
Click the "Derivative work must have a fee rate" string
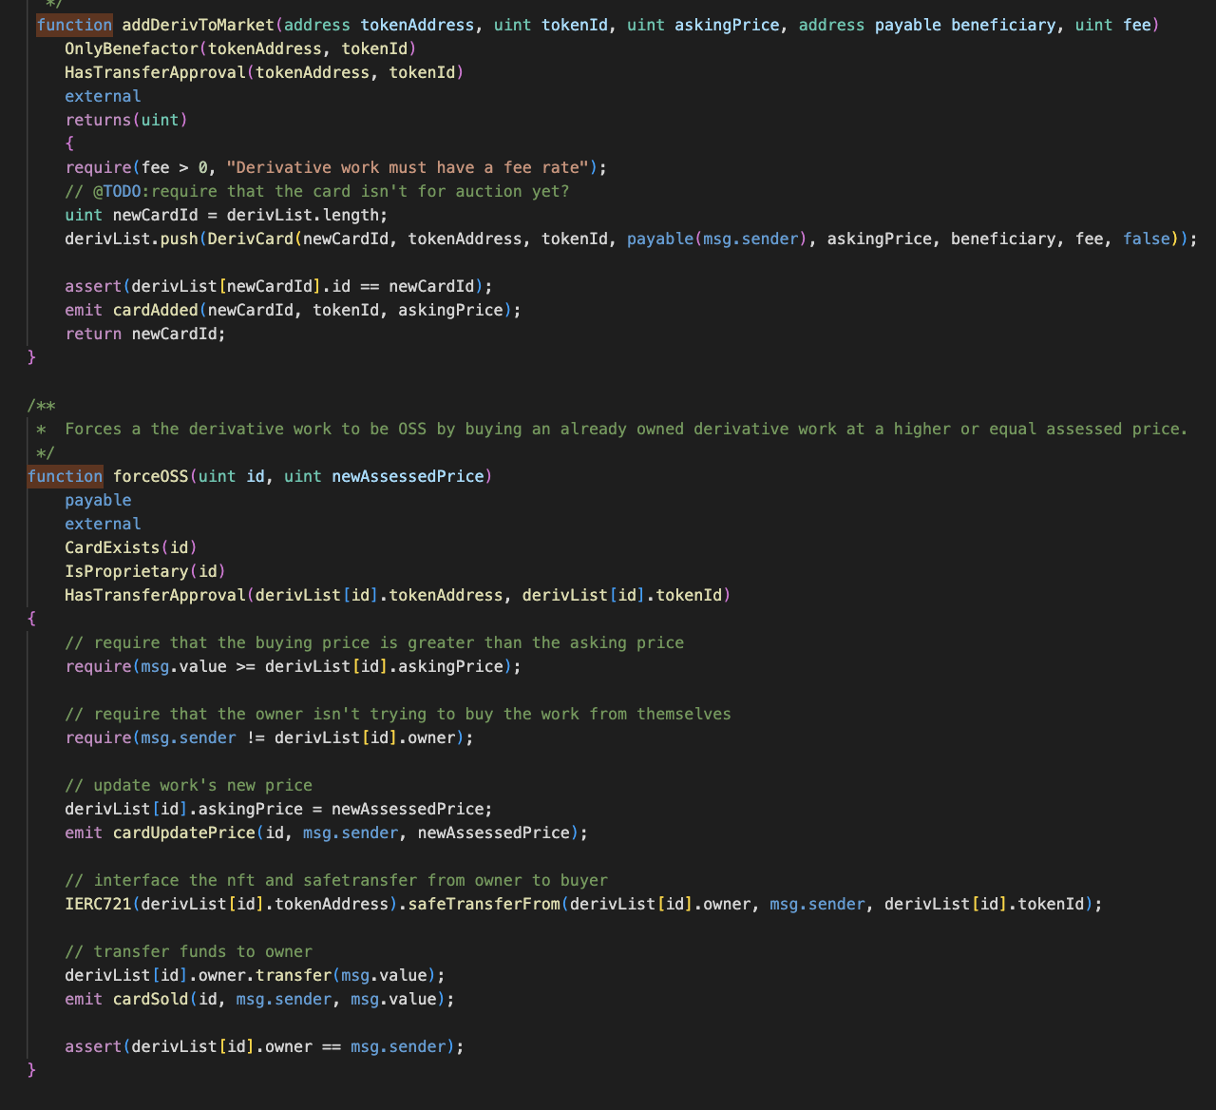click(x=407, y=167)
